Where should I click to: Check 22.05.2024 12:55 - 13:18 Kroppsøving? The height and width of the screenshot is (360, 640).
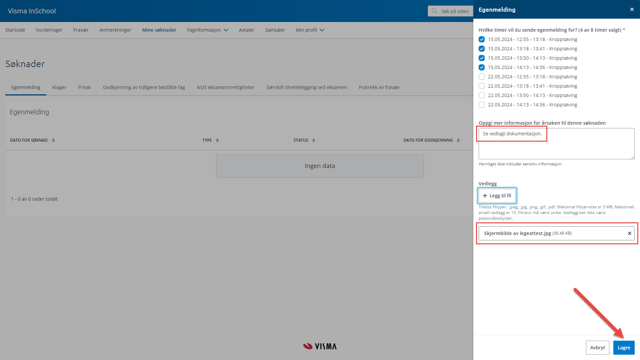[482, 77]
